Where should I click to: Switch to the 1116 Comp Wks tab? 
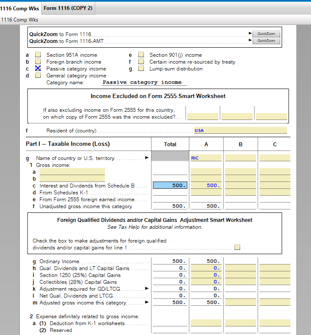pyautogui.click(x=20, y=8)
